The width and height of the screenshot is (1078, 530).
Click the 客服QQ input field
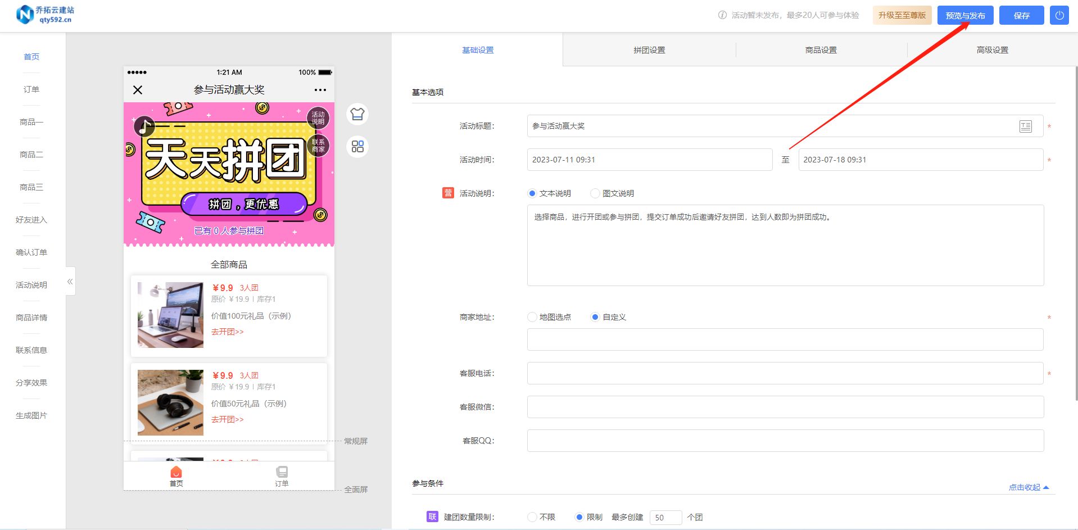[785, 441]
